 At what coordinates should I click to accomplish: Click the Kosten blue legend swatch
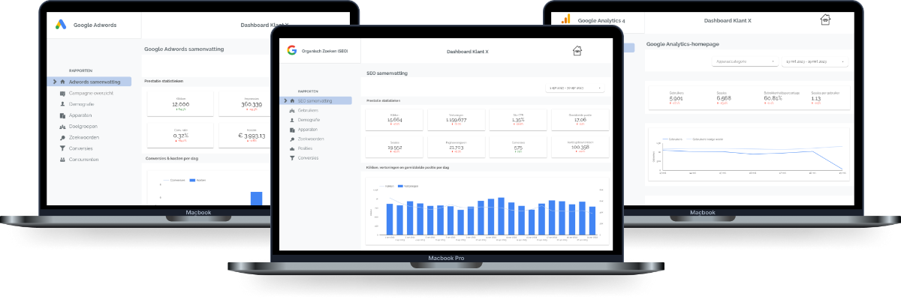point(192,181)
